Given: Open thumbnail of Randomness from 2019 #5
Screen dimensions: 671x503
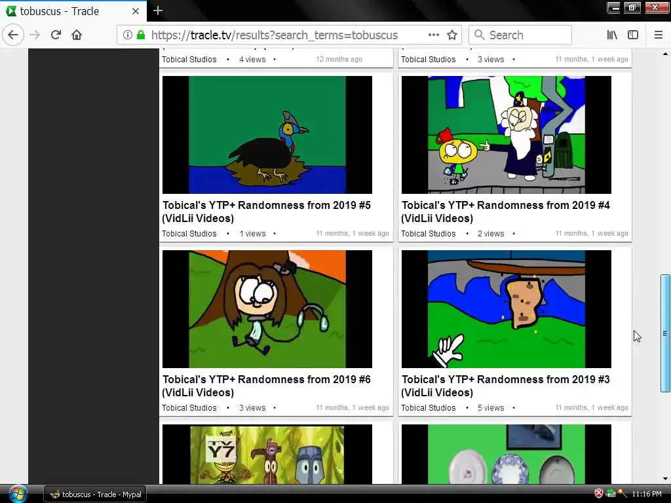Looking at the screenshot, I should [267, 135].
